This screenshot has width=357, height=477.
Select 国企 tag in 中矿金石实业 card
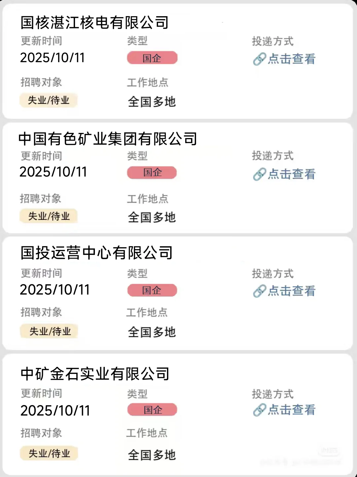pyautogui.click(x=152, y=410)
